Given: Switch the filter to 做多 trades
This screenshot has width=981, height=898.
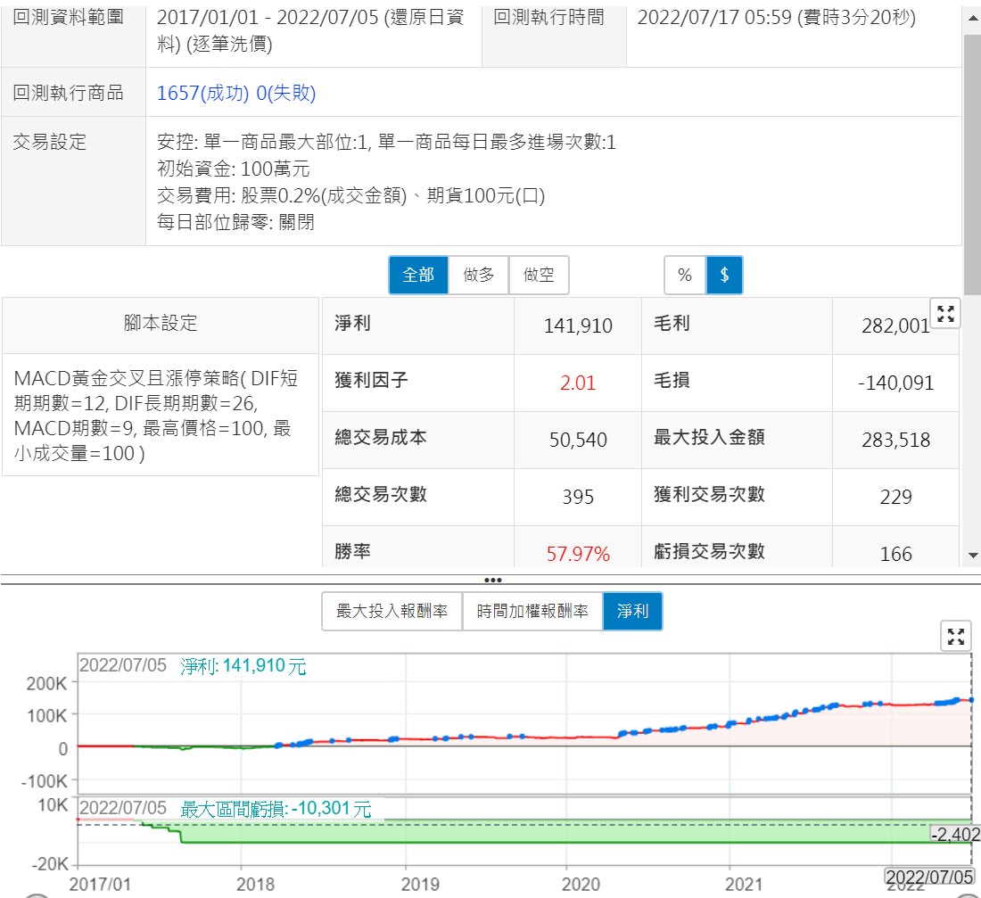Looking at the screenshot, I should (479, 276).
